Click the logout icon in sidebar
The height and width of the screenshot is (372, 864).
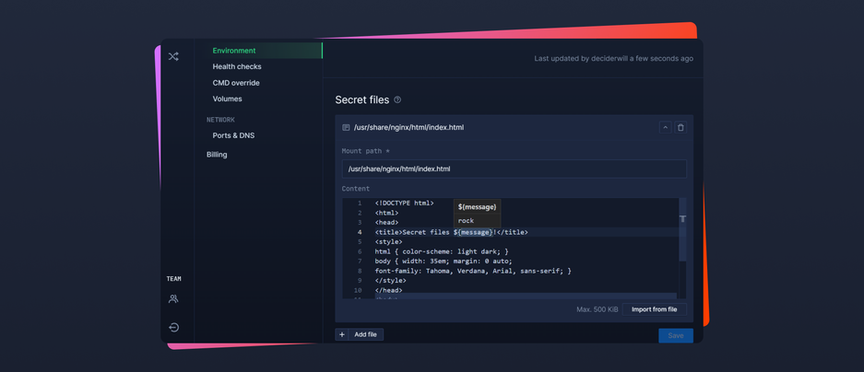pyautogui.click(x=173, y=328)
